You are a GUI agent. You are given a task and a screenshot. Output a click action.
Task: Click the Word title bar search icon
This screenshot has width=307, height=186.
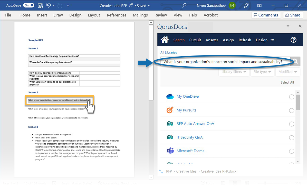(184, 5)
